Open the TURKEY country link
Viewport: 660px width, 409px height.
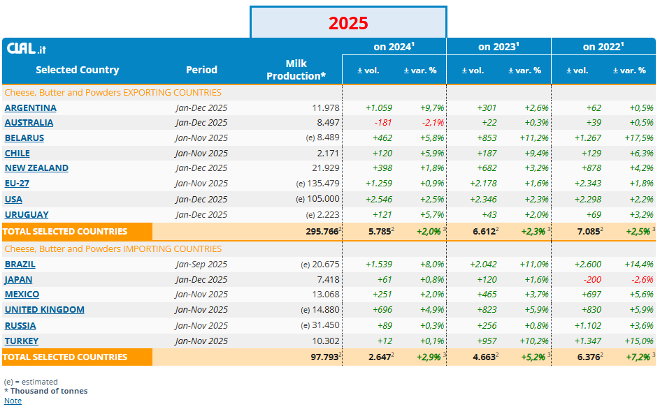pos(22,341)
